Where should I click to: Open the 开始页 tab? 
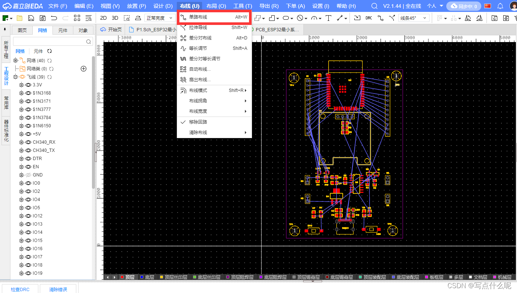(111, 29)
